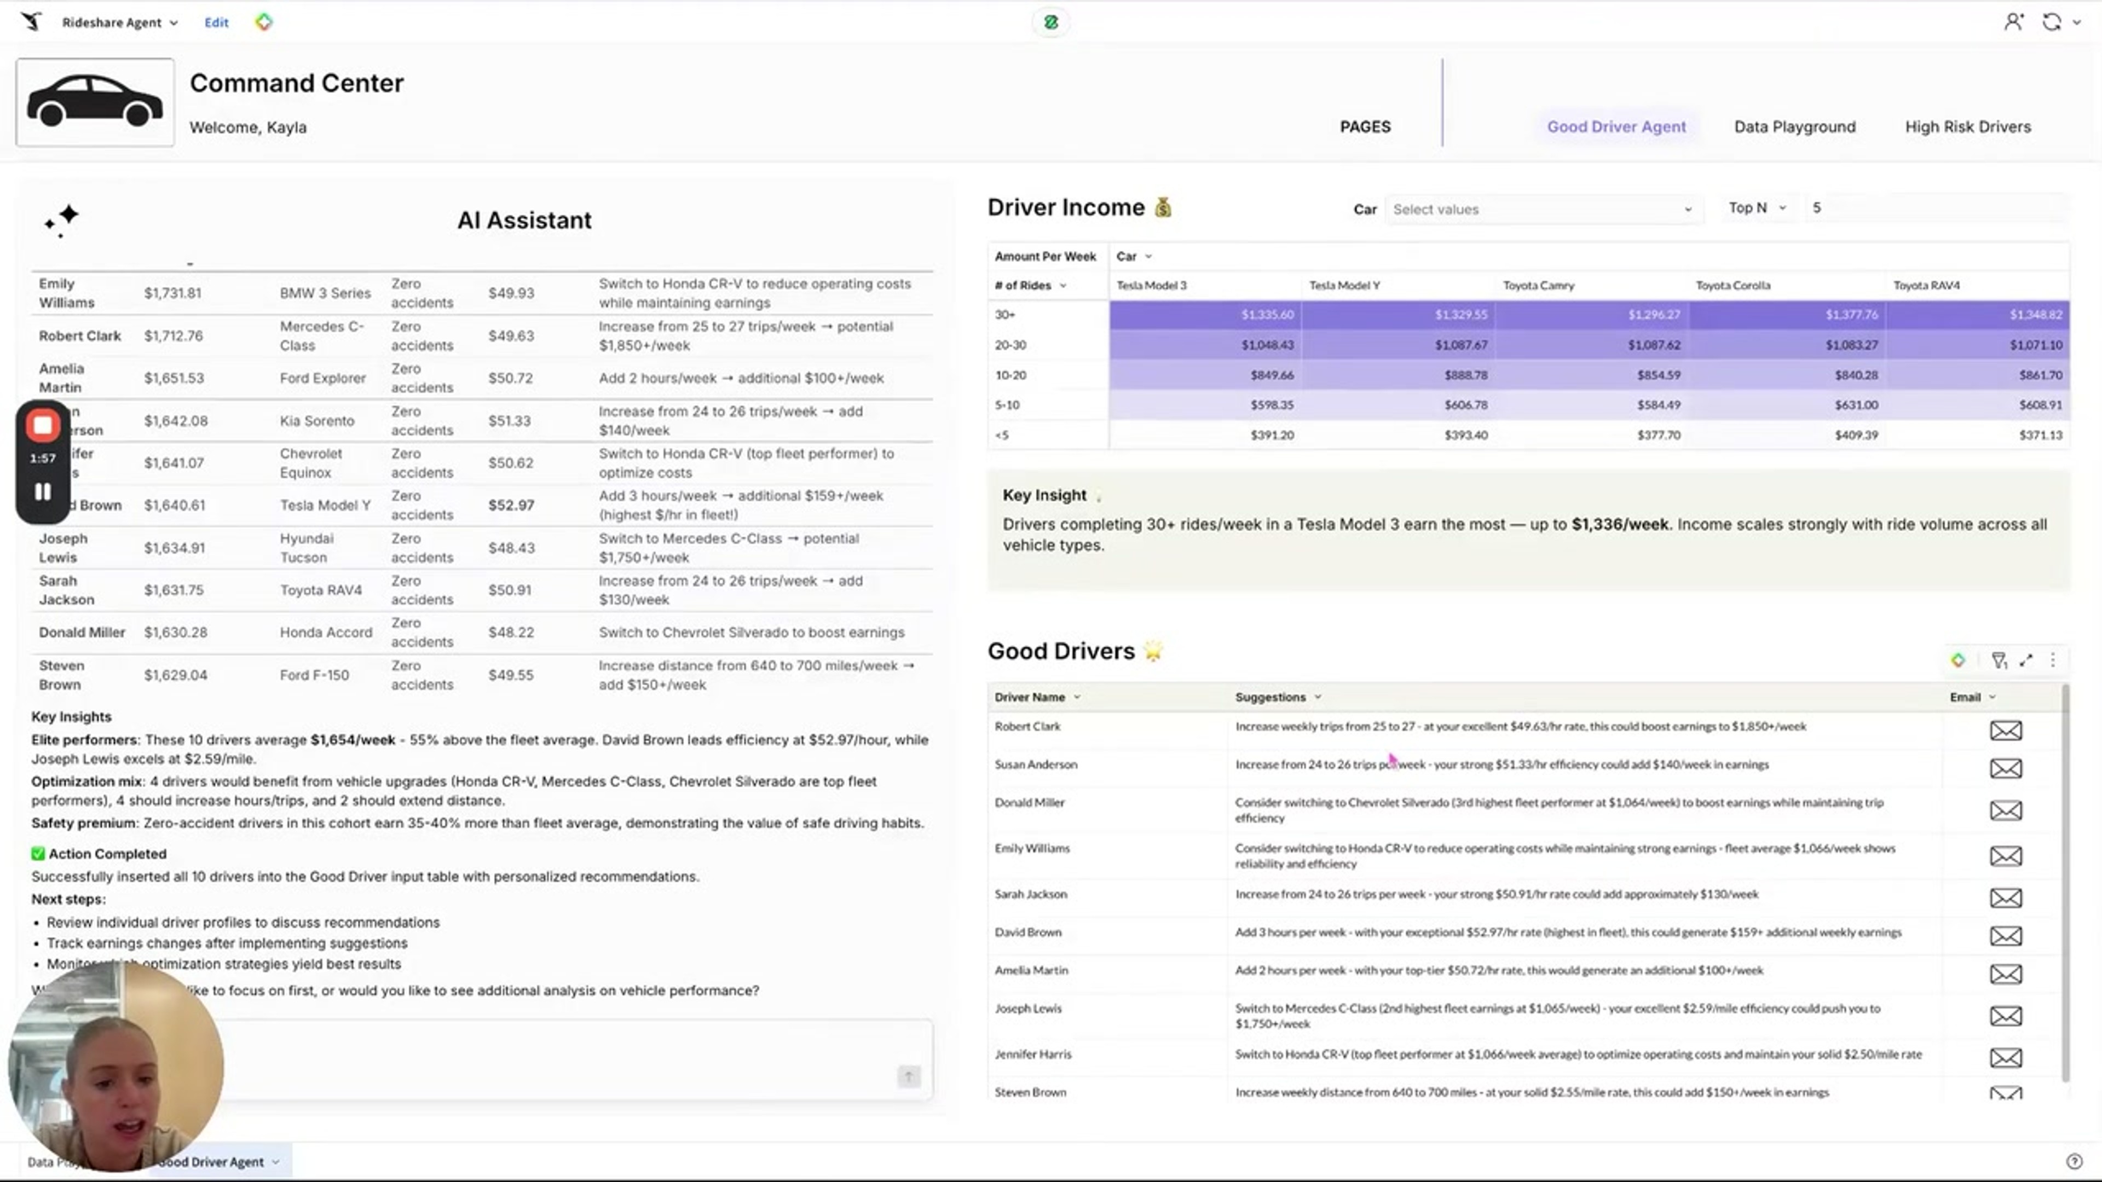Click the email icon for Jennifer Harris
This screenshot has width=2102, height=1182.
(x=2005, y=1058)
